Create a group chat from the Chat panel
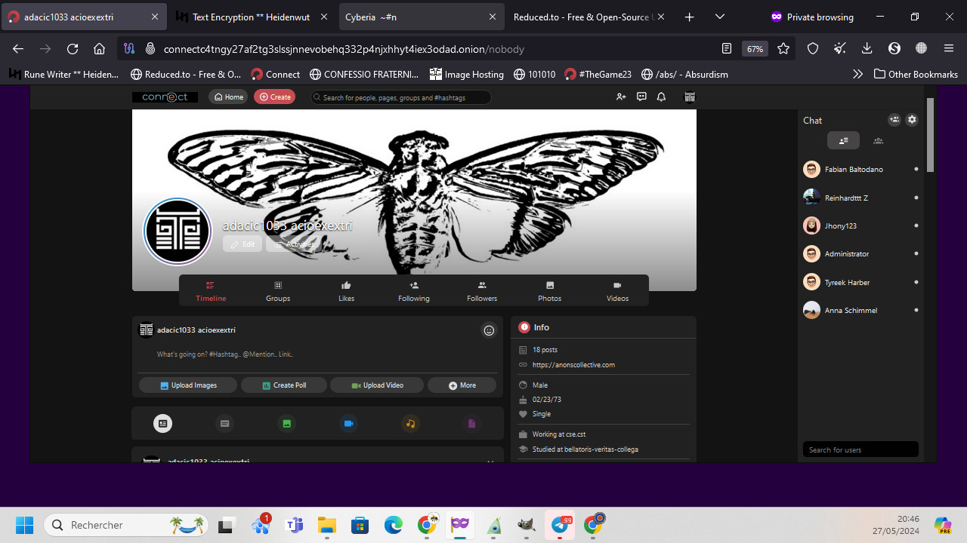 [894, 120]
